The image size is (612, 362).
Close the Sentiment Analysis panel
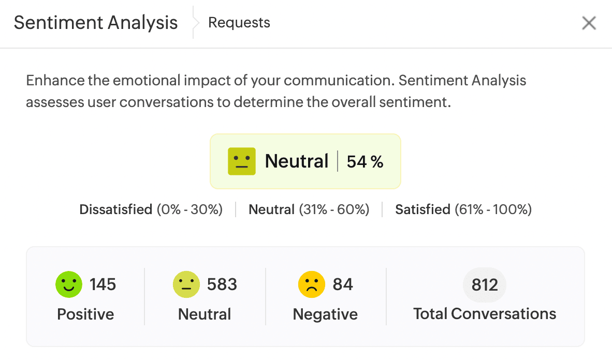point(589,23)
